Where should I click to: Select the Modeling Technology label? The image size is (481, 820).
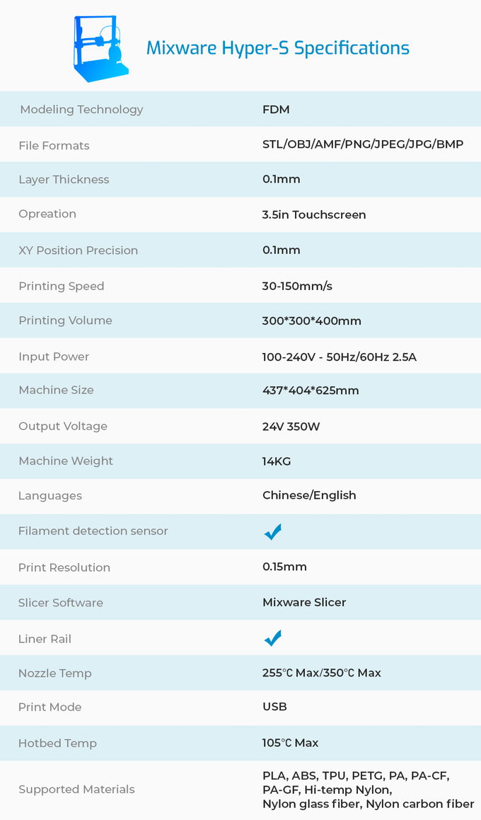(81, 109)
